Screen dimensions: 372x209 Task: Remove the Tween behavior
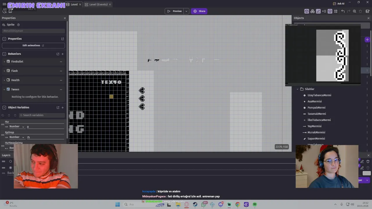tap(61, 89)
